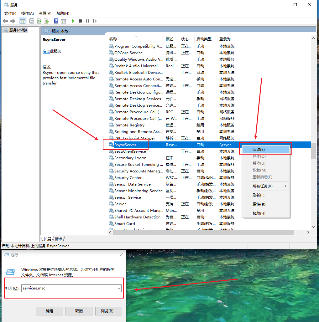Sort by the 启动类型 column header
This screenshot has width=319, height=322.
point(206,39)
